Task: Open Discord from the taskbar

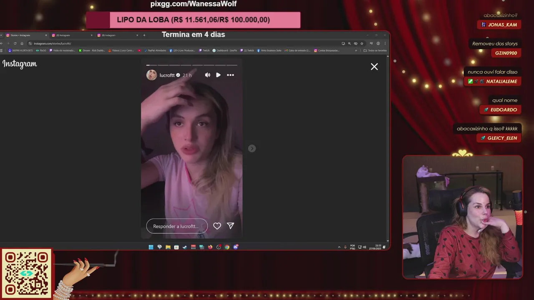Action: coord(236,247)
